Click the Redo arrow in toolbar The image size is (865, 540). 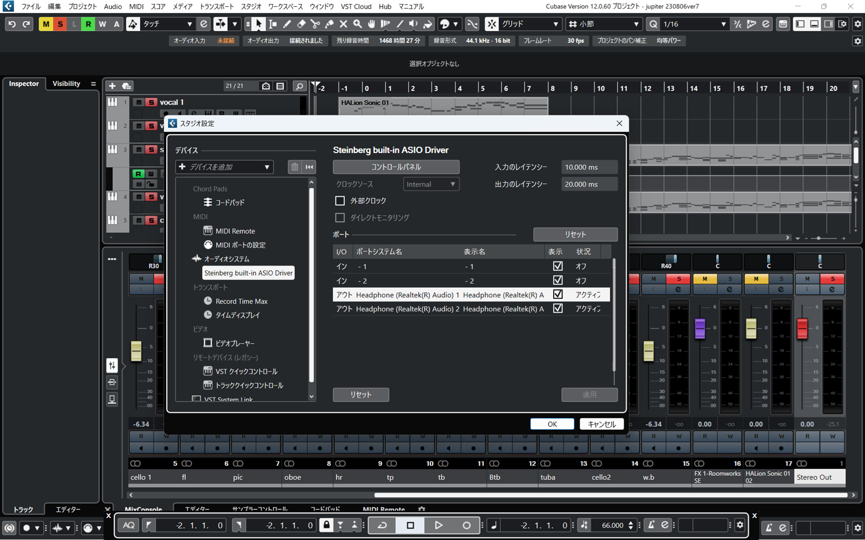tap(26, 24)
